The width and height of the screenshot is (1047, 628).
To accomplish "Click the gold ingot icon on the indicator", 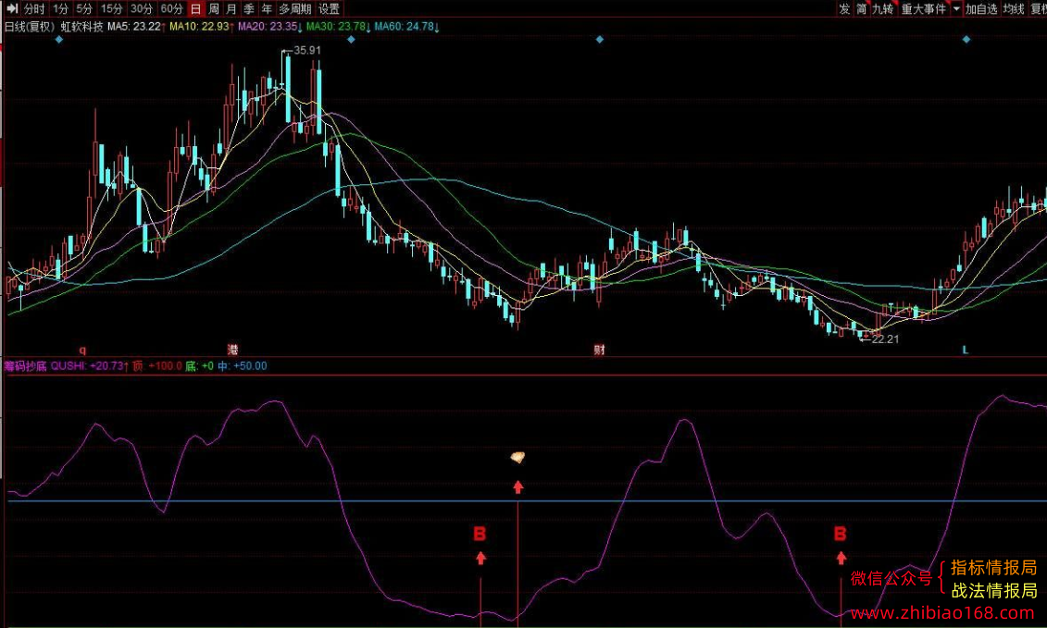I will [x=517, y=457].
